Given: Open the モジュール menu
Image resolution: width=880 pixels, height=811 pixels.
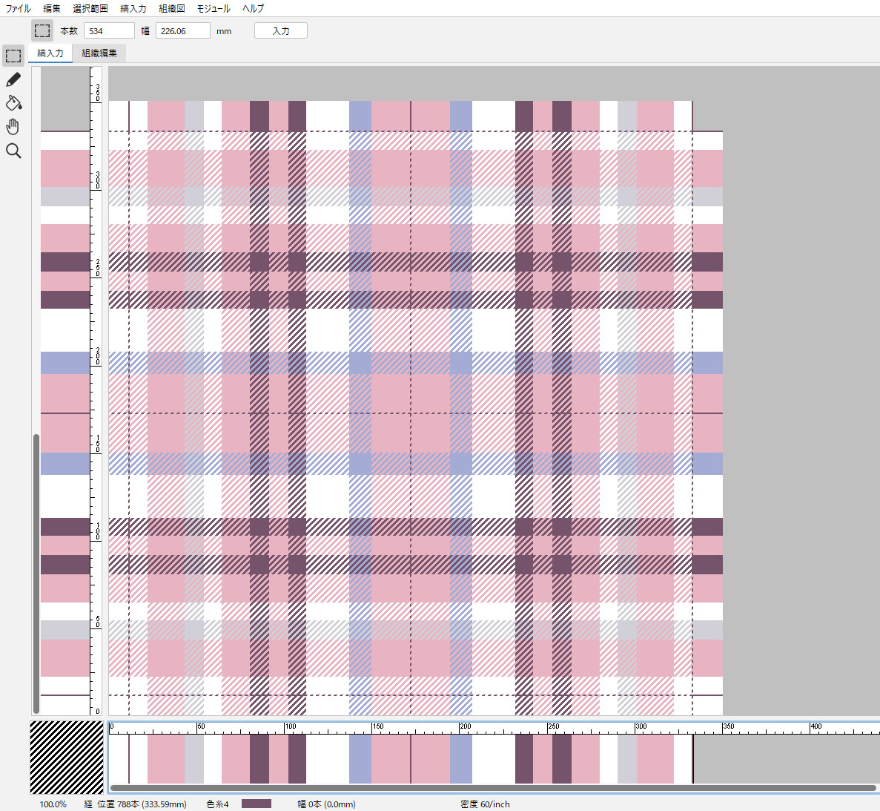Looking at the screenshot, I should pyautogui.click(x=214, y=9).
